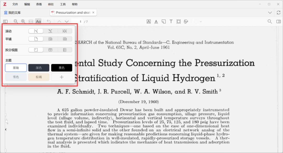The height and width of the screenshot is (153, 283).
Task: Click the sync refresh icon
Action: 279,13
